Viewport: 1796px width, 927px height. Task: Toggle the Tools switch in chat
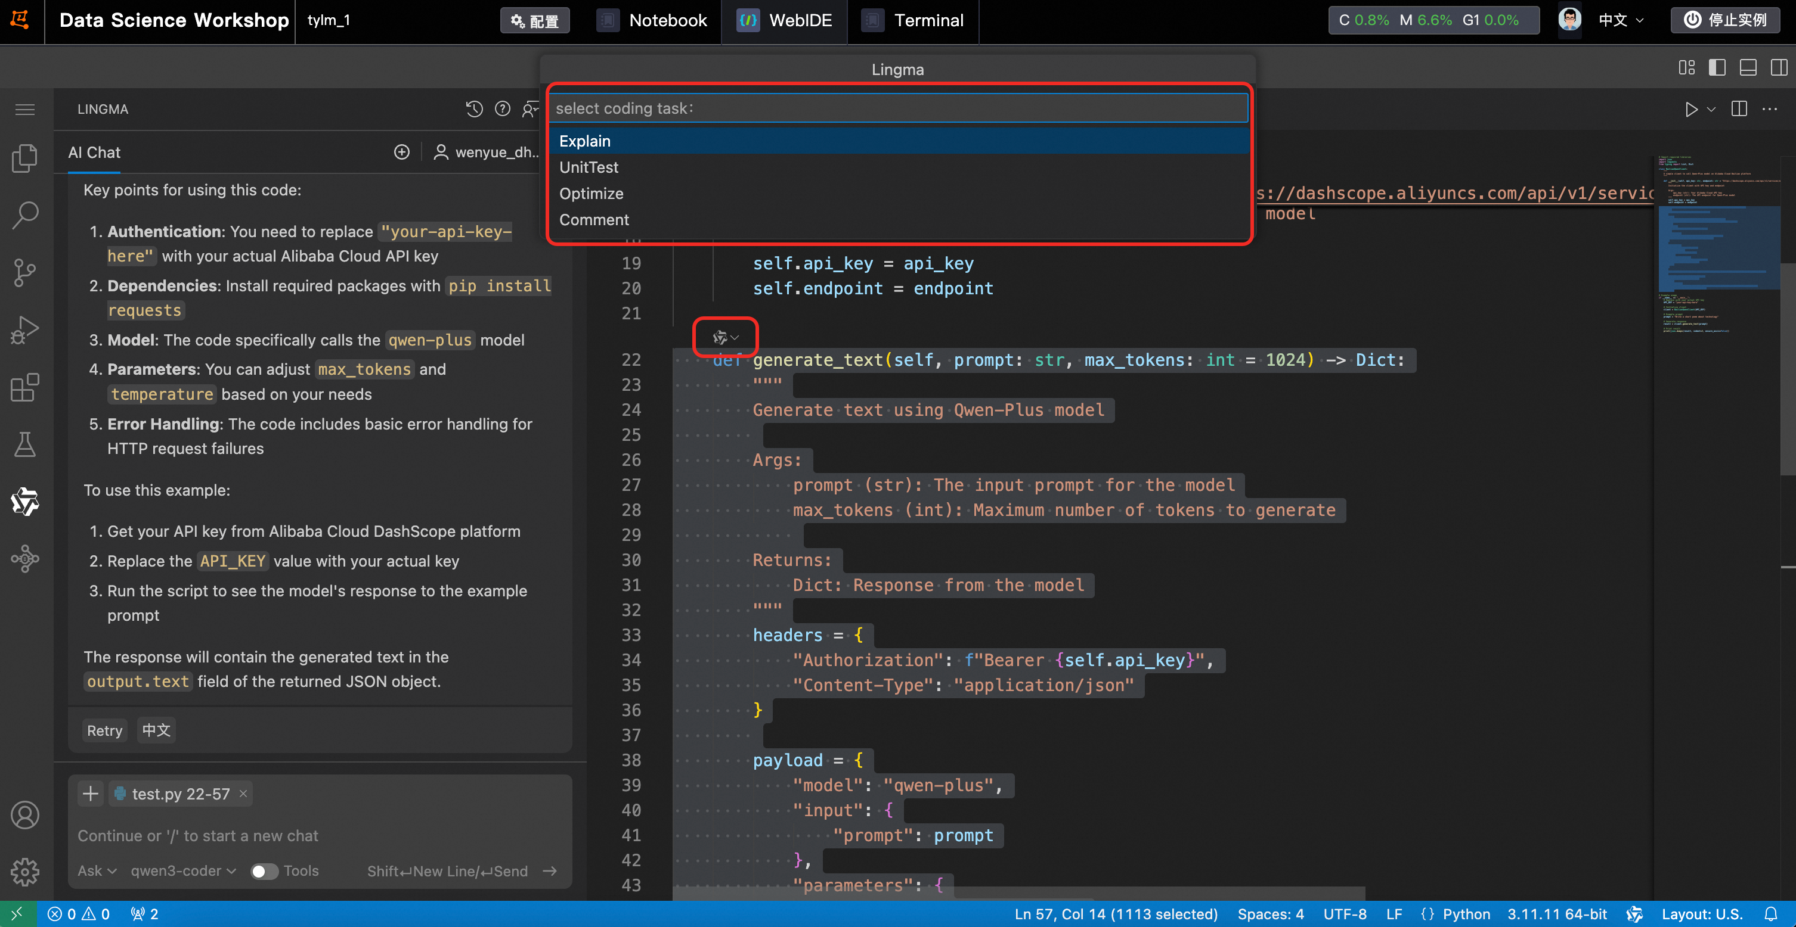tap(264, 871)
